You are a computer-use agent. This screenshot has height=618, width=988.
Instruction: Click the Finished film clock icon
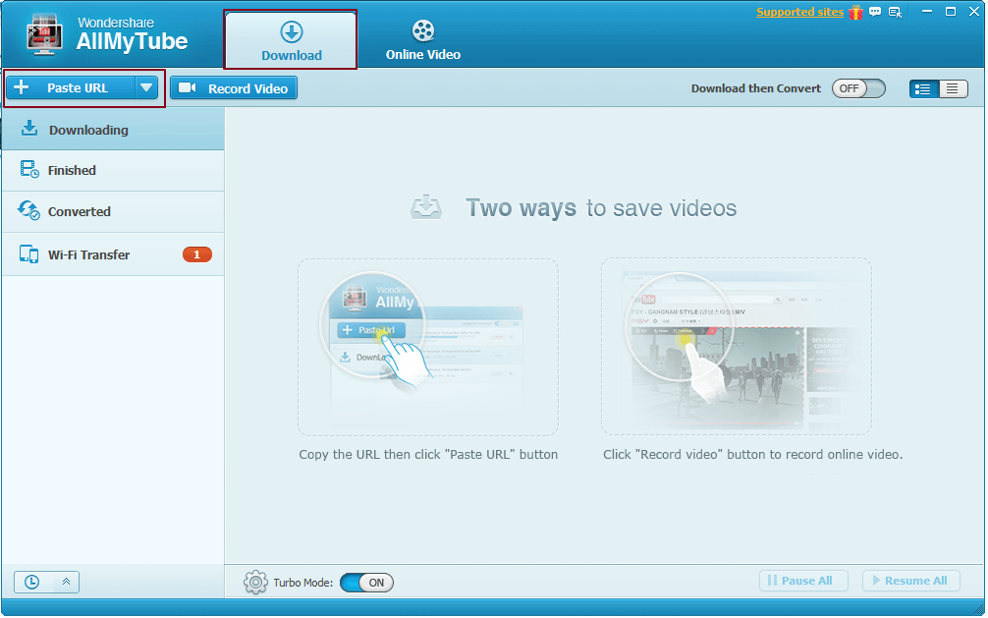[x=29, y=170]
